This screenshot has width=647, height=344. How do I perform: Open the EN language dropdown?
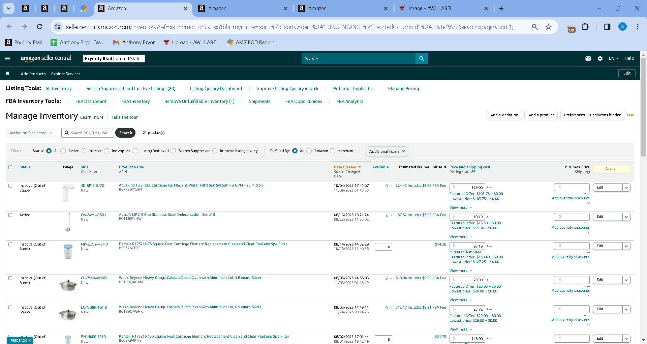pos(614,58)
